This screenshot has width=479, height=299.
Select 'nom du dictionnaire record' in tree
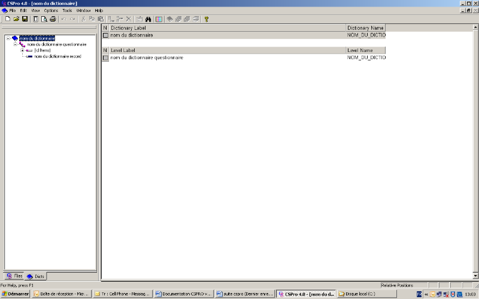coord(57,56)
